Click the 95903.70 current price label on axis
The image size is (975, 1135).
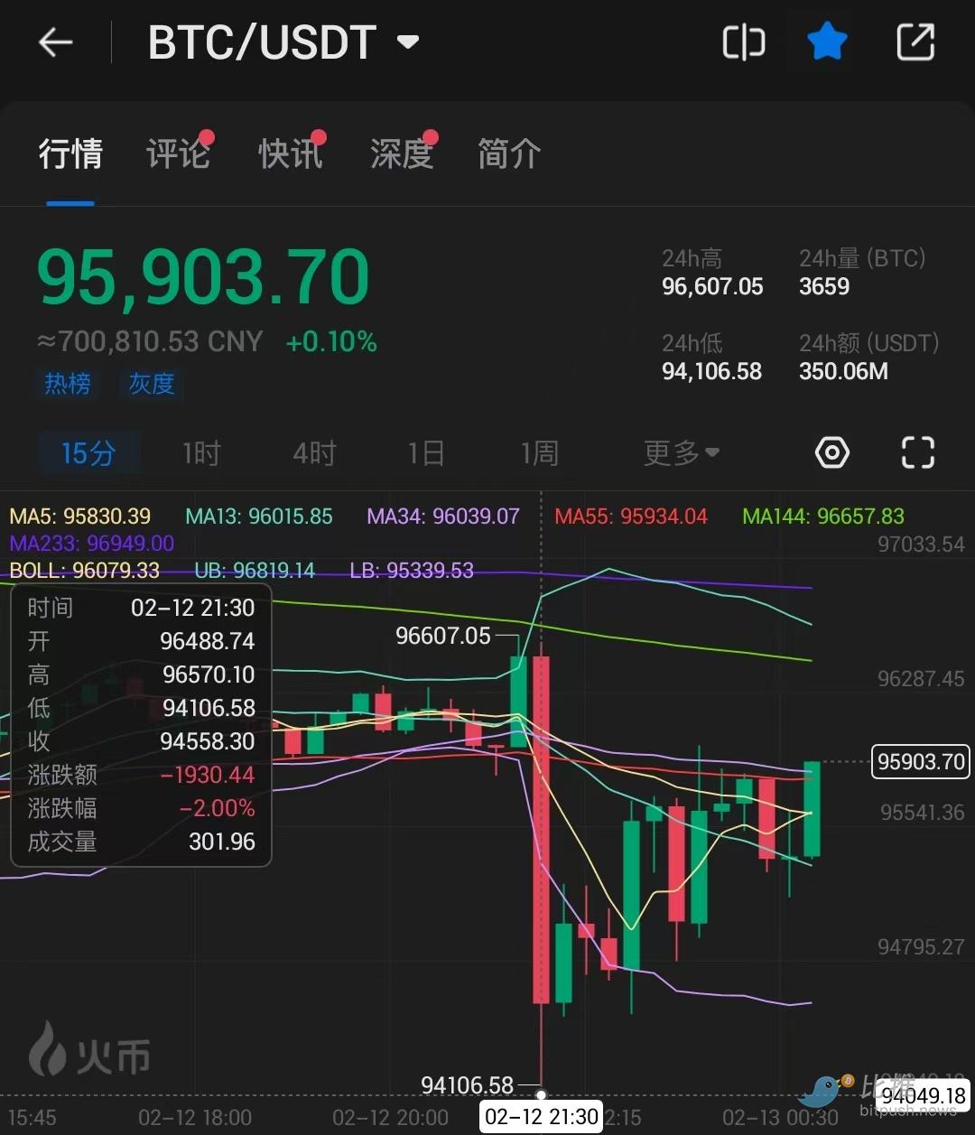[921, 762]
